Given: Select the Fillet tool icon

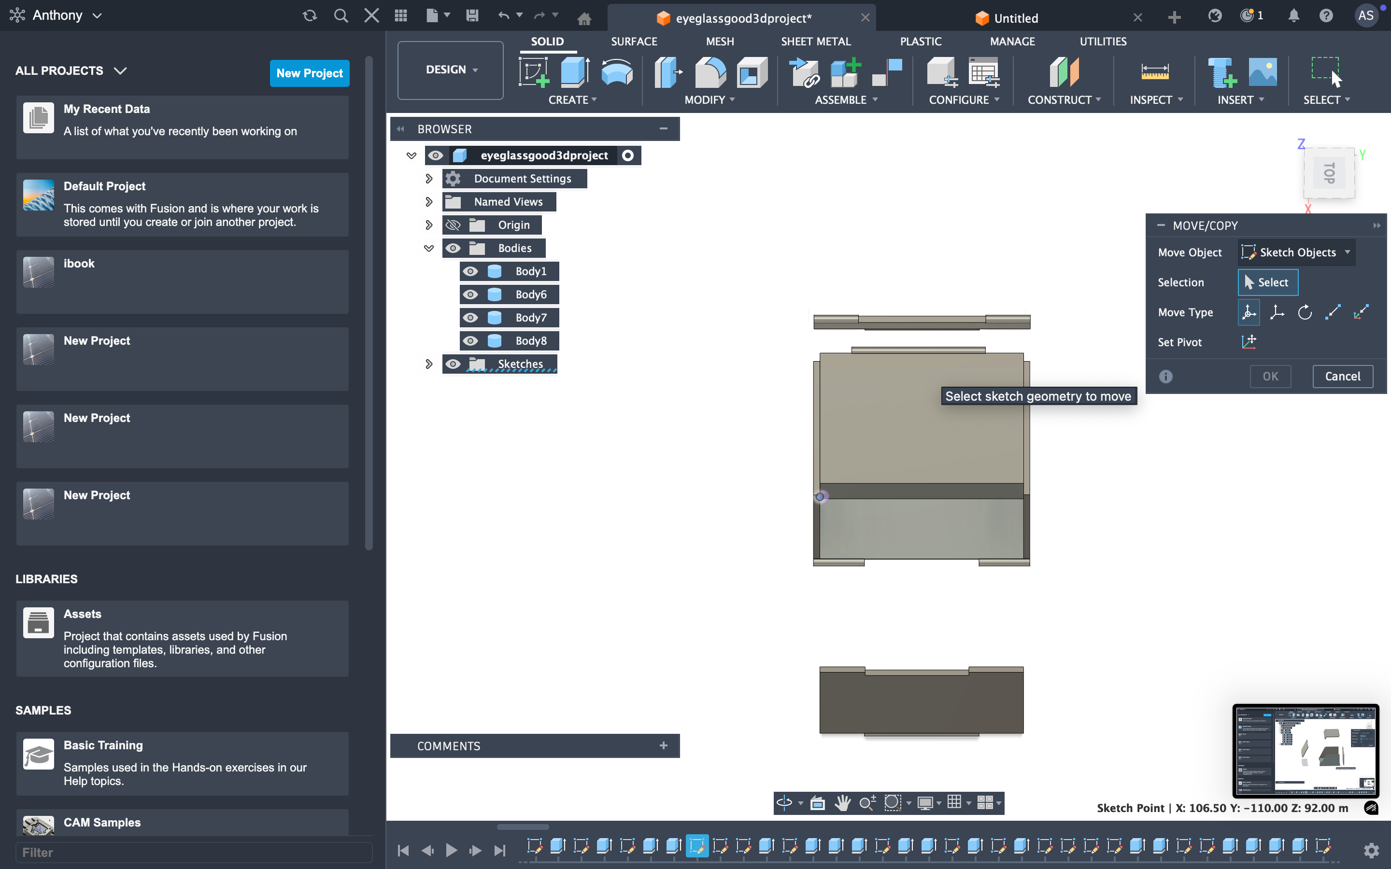Looking at the screenshot, I should [710, 72].
